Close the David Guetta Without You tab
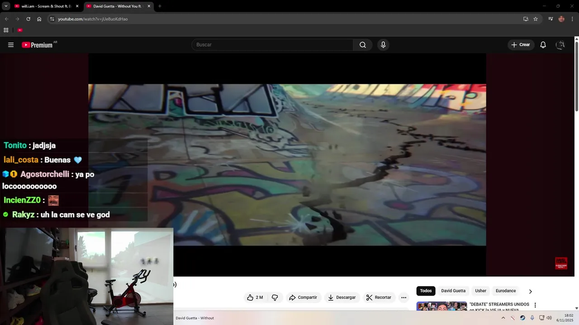The width and height of the screenshot is (579, 325). (149, 6)
